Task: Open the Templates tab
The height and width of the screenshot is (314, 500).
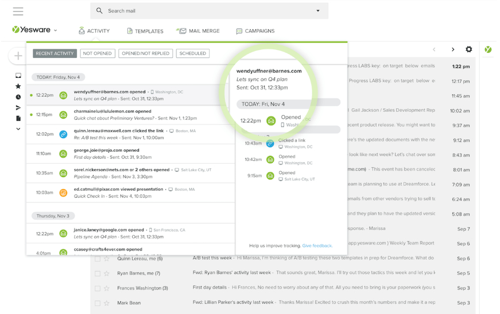Action: point(145,31)
